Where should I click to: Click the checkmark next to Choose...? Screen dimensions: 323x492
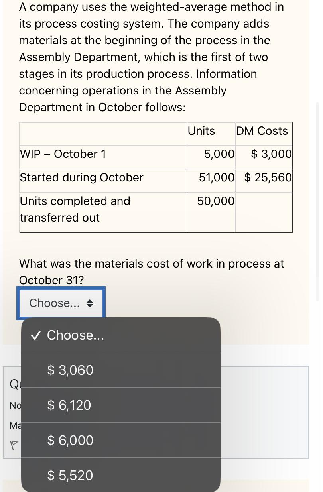(35, 335)
